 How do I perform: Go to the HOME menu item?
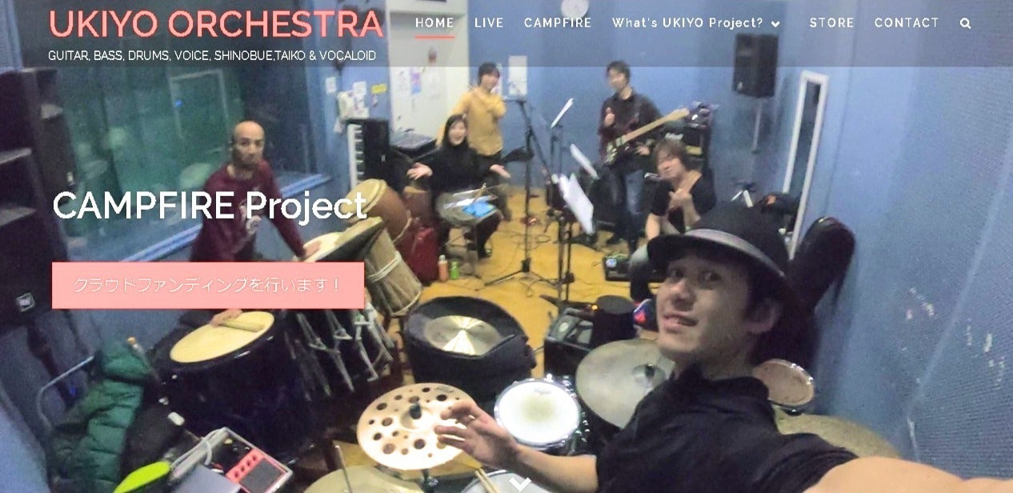[x=434, y=23]
